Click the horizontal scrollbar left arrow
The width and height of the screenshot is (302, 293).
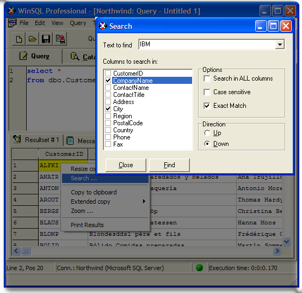[x=16, y=251]
